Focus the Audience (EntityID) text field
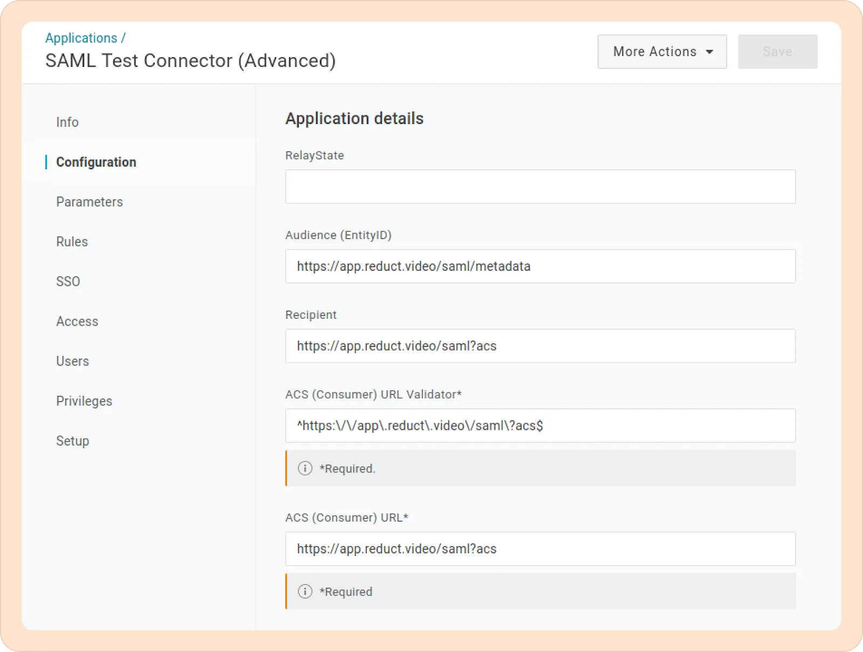Image resolution: width=863 pixels, height=652 pixels. click(540, 266)
